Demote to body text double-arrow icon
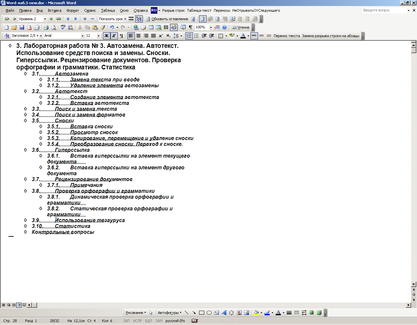The image size is (417, 325). click(58, 19)
